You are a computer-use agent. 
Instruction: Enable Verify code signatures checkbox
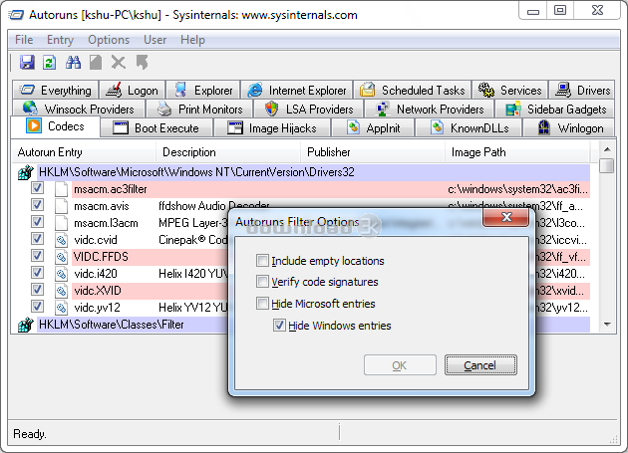click(262, 282)
